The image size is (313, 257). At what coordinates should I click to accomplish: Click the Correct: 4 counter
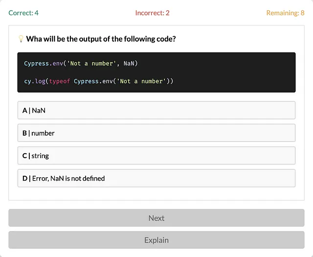pyautogui.click(x=23, y=13)
